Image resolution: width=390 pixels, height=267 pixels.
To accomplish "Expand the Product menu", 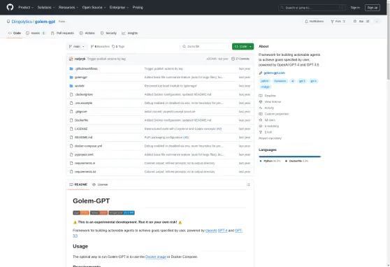I will click(x=26, y=8).
